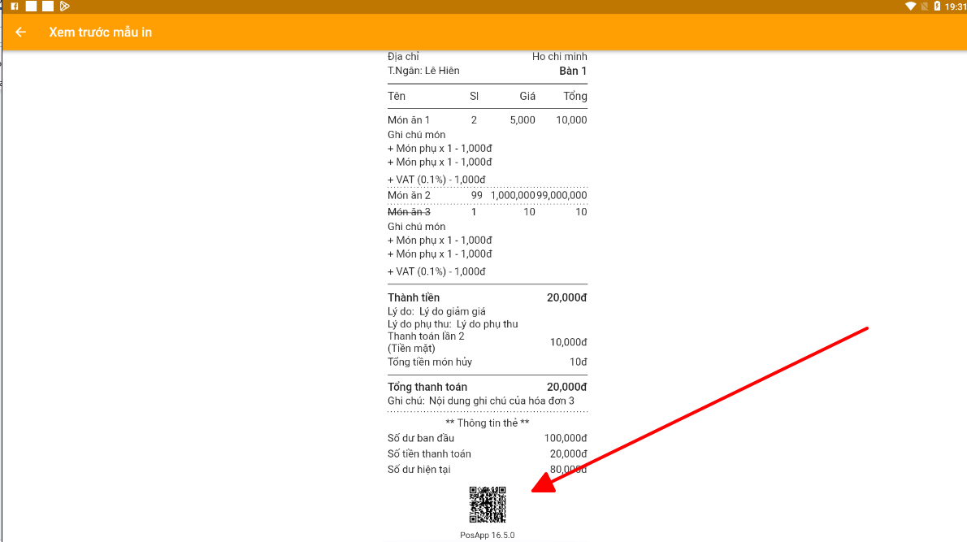Select the "Món ăn 2" item name
This screenshot has width=967, height=542.
tap(409, 196)
